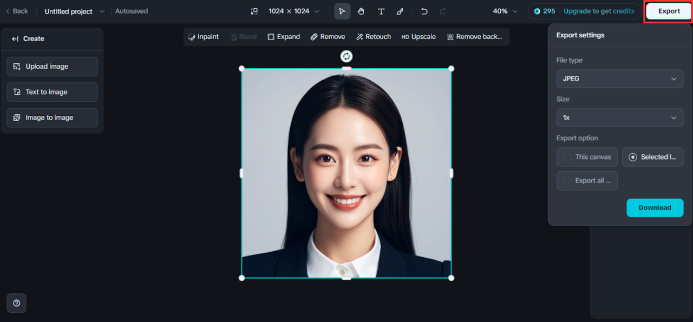This screenshot has height=322, width=693.
Task: Select the brush pen tool
Action: [x=400, y=11]
